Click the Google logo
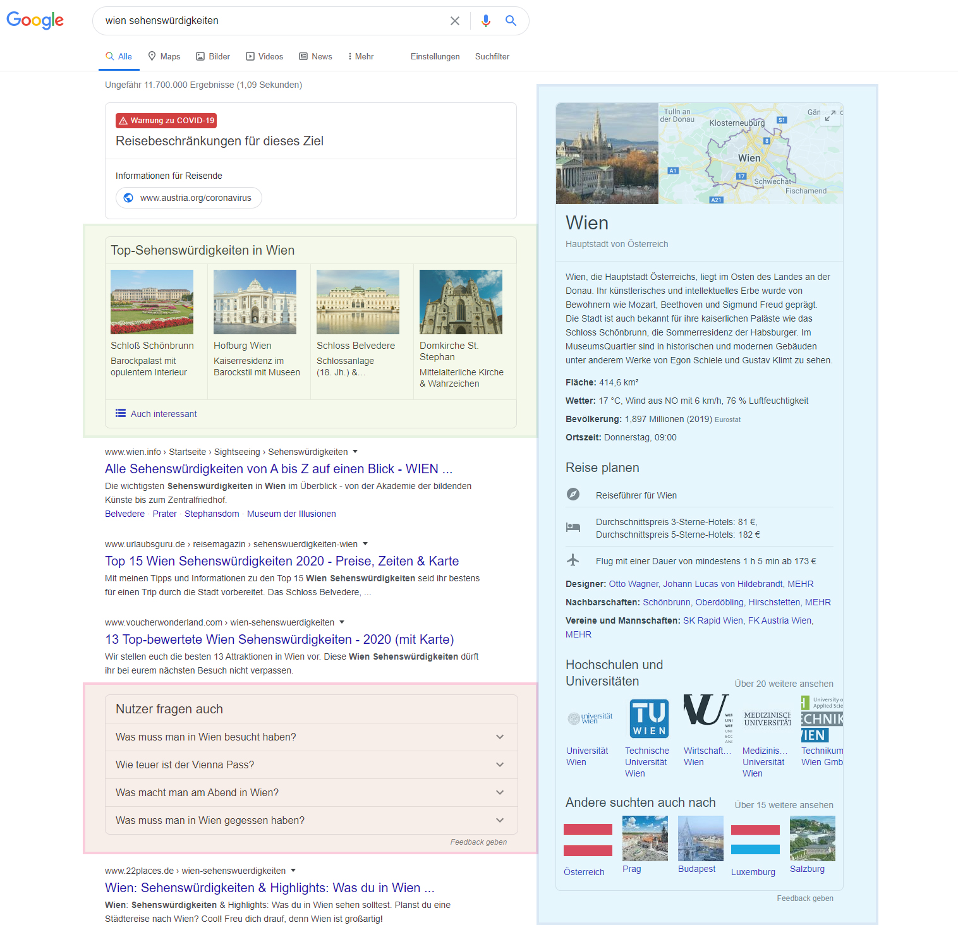The width and height of the screenshot is (958, 925). (x=35, y=20)
